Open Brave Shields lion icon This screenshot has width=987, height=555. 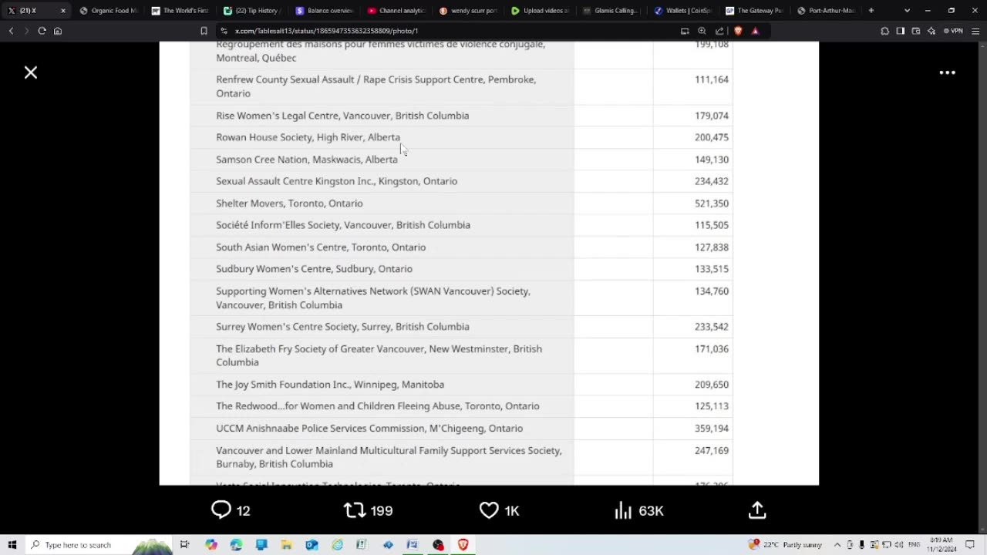738,31
